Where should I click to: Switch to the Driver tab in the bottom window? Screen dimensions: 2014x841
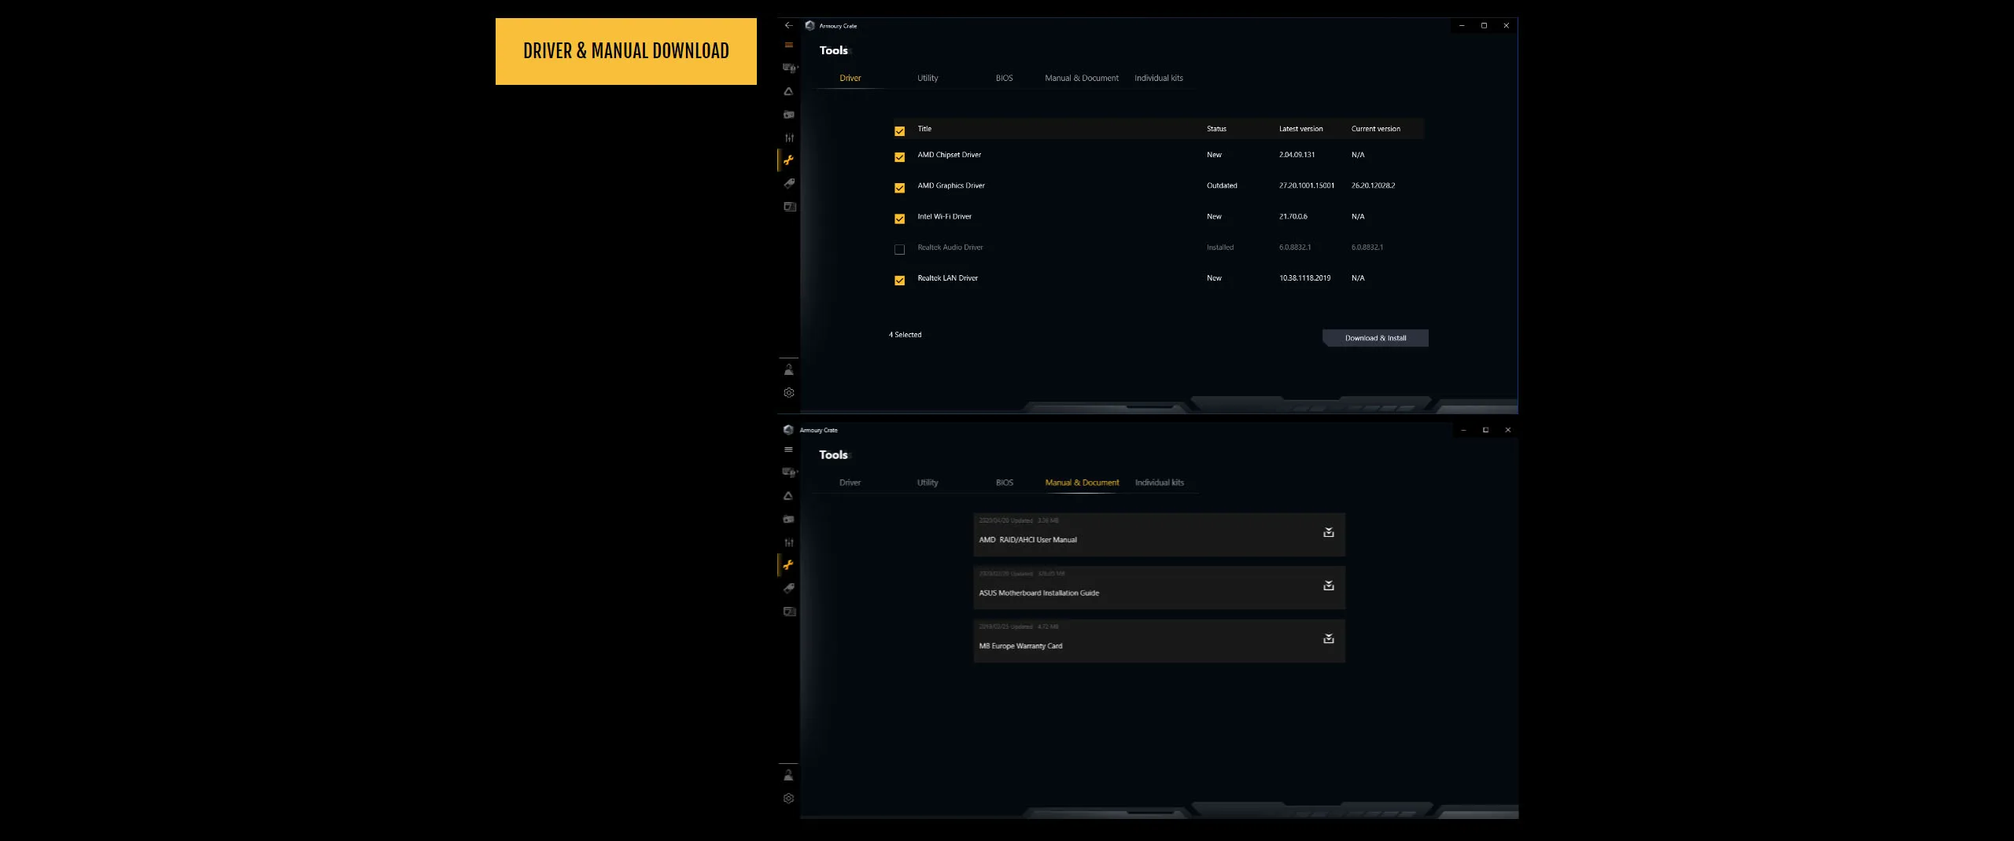click(x=850, y=483)
